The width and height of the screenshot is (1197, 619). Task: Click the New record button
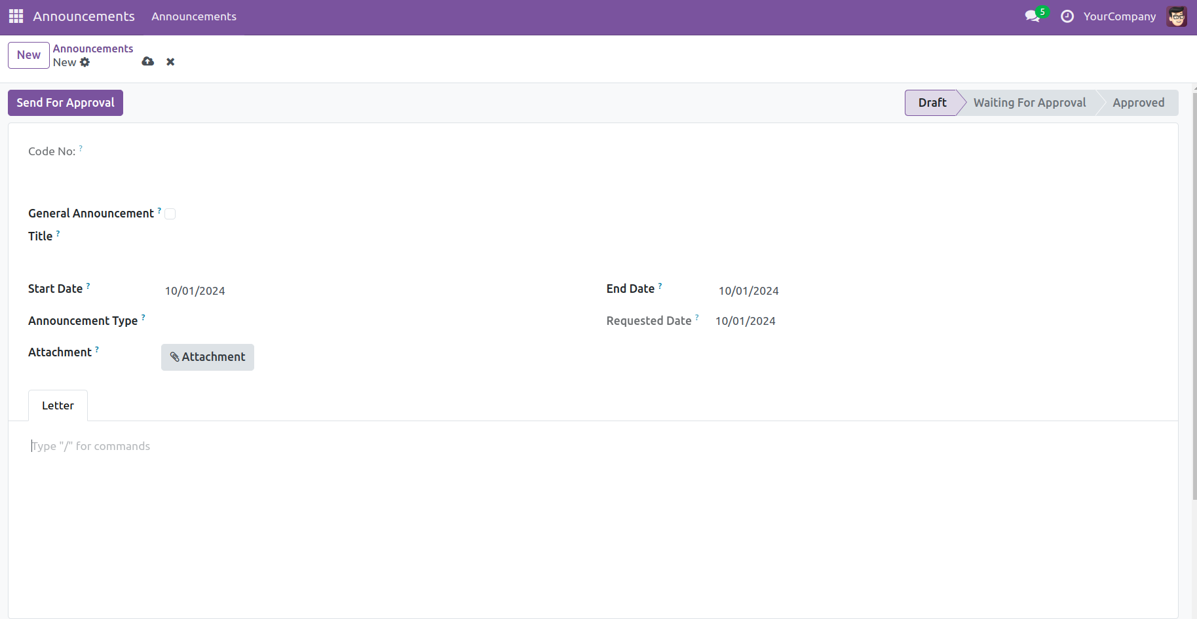click(x=29, y=55)
